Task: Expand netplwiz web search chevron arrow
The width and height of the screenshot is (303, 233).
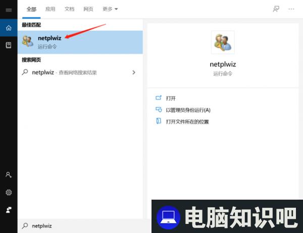Action: point(134,72)
